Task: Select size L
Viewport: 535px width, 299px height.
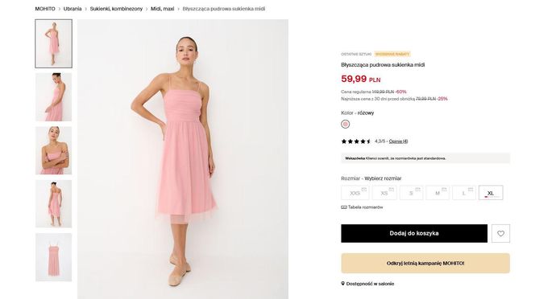Action: click(x=463, y=193)
